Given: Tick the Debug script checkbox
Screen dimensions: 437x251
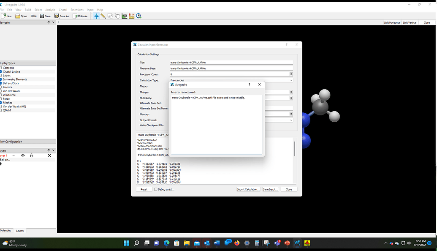Looking at the screenshot, I should [x=156, y=189].
